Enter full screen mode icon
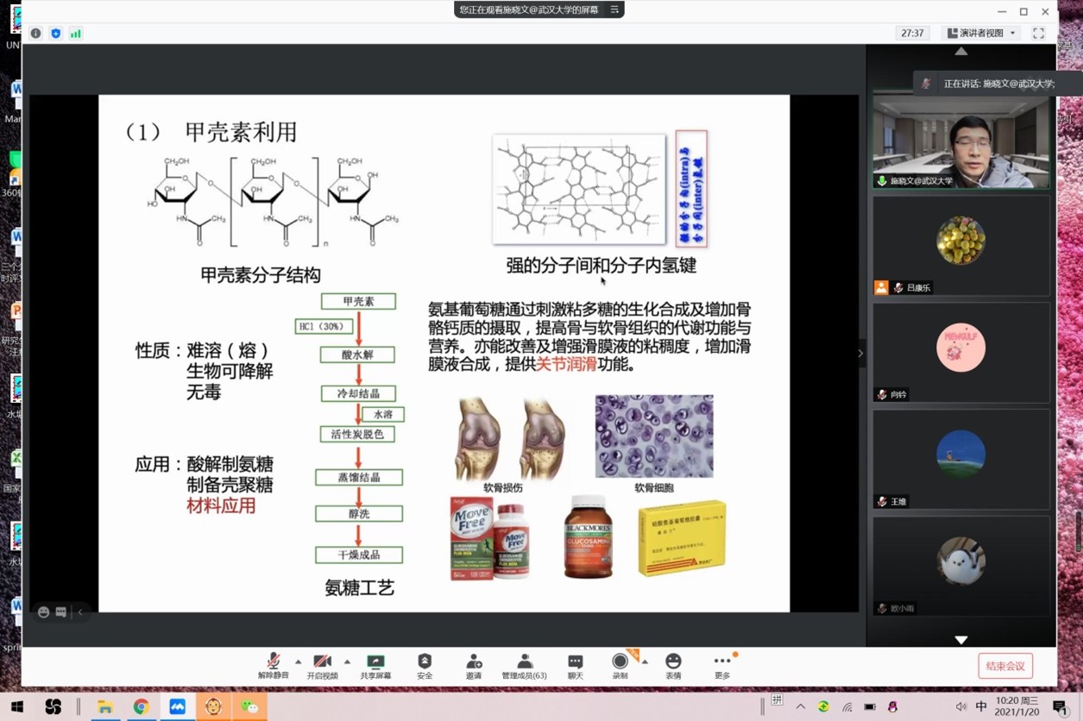 click(1038, 33)
